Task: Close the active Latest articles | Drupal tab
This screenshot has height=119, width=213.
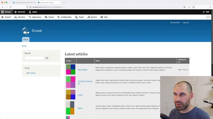Action: click(60, 2)
